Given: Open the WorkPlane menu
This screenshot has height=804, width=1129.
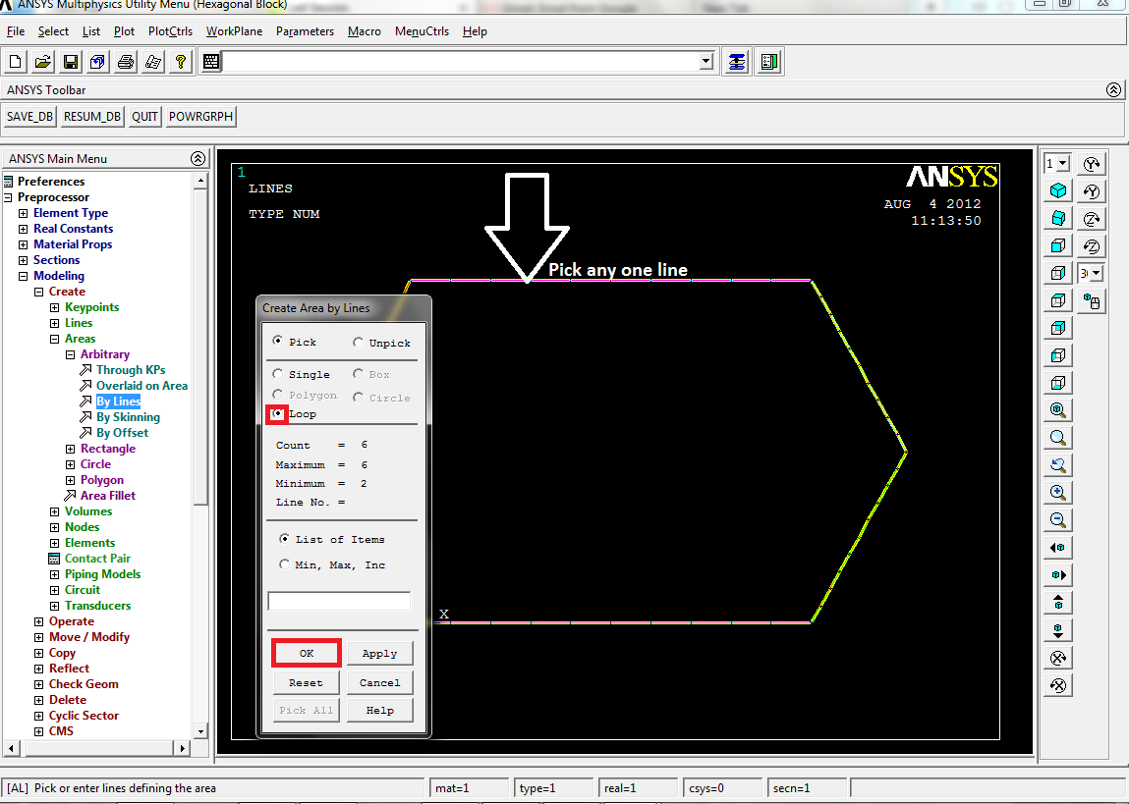Looking at the screenshot, I should [234, 30].
